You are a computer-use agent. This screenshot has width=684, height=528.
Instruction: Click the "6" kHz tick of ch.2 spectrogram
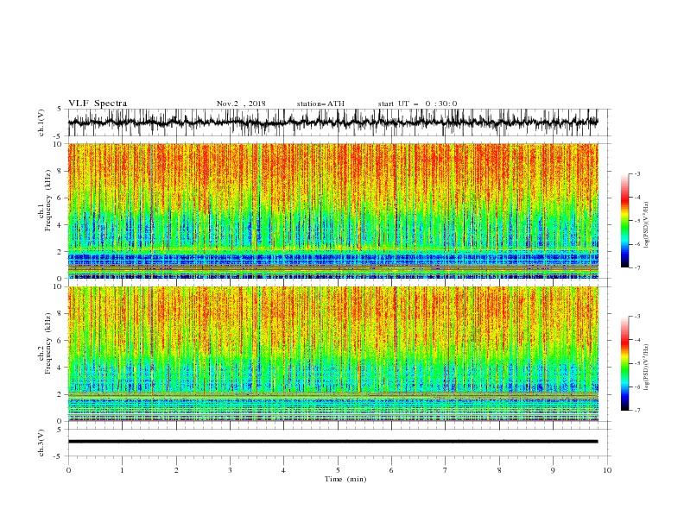61,341
